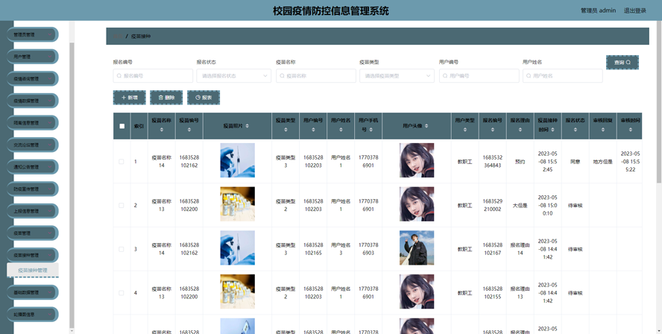Click the 新增 add button
This screenshot has height=334, width=662.
point(129,98)
